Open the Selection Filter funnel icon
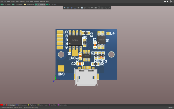 65,8
